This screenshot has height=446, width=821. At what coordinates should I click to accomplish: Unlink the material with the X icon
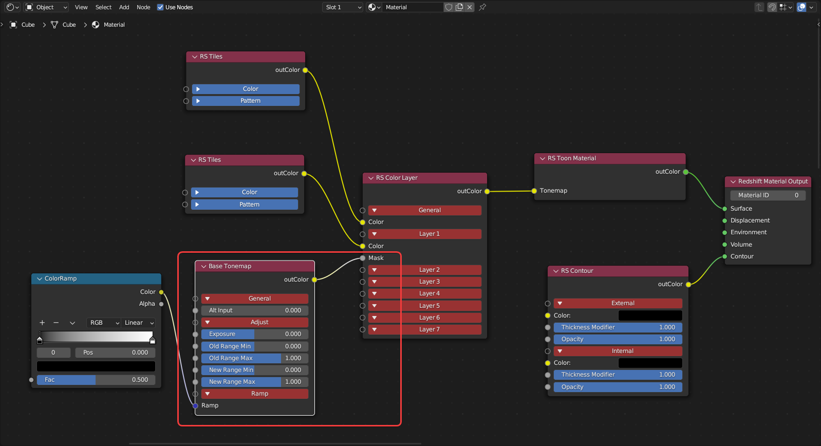pos(470,7)
